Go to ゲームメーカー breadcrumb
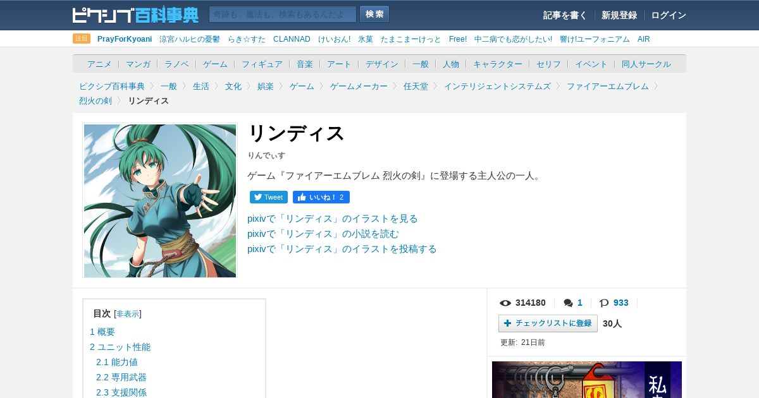Viewport: 759px width, 398px height. 359,86
